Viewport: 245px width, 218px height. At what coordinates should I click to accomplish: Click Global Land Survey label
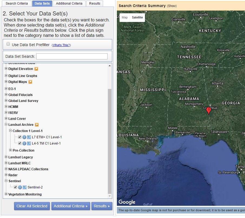coord(23,101)
